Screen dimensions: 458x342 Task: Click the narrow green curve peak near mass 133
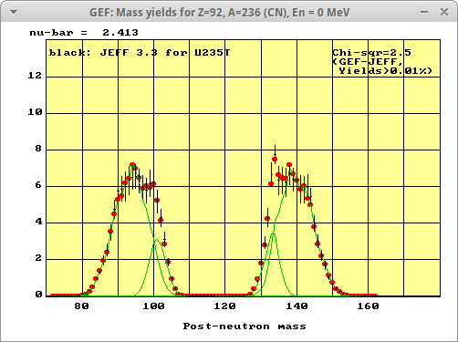pyautogui.click(x=273, y=233)
